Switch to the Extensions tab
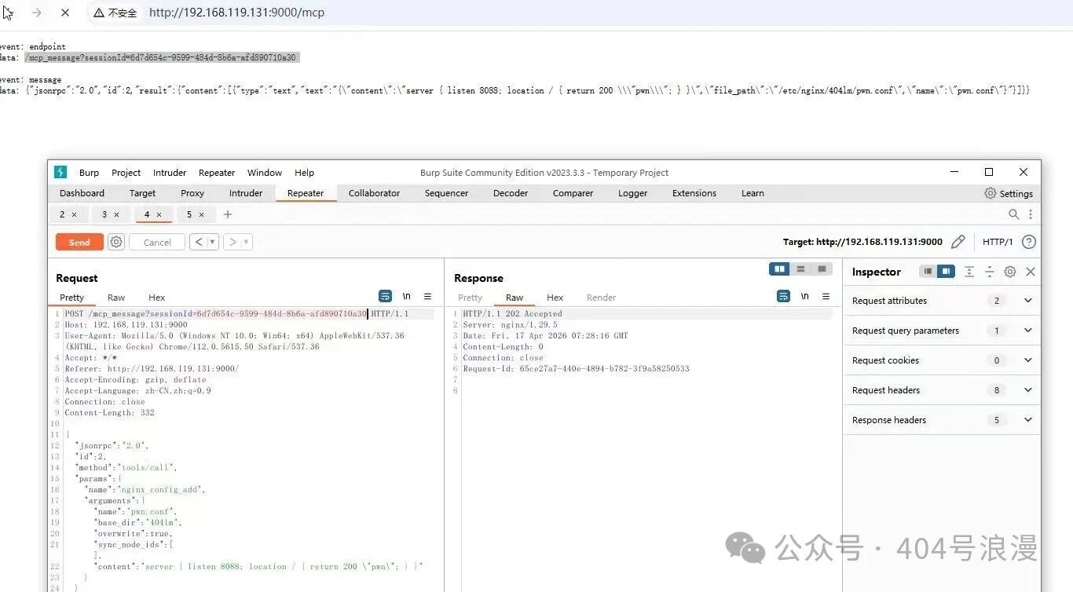Screen dimensions: 1073x592 (694, 193)
